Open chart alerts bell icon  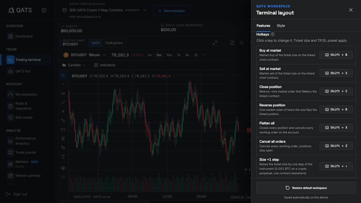[x=242, y=43]
